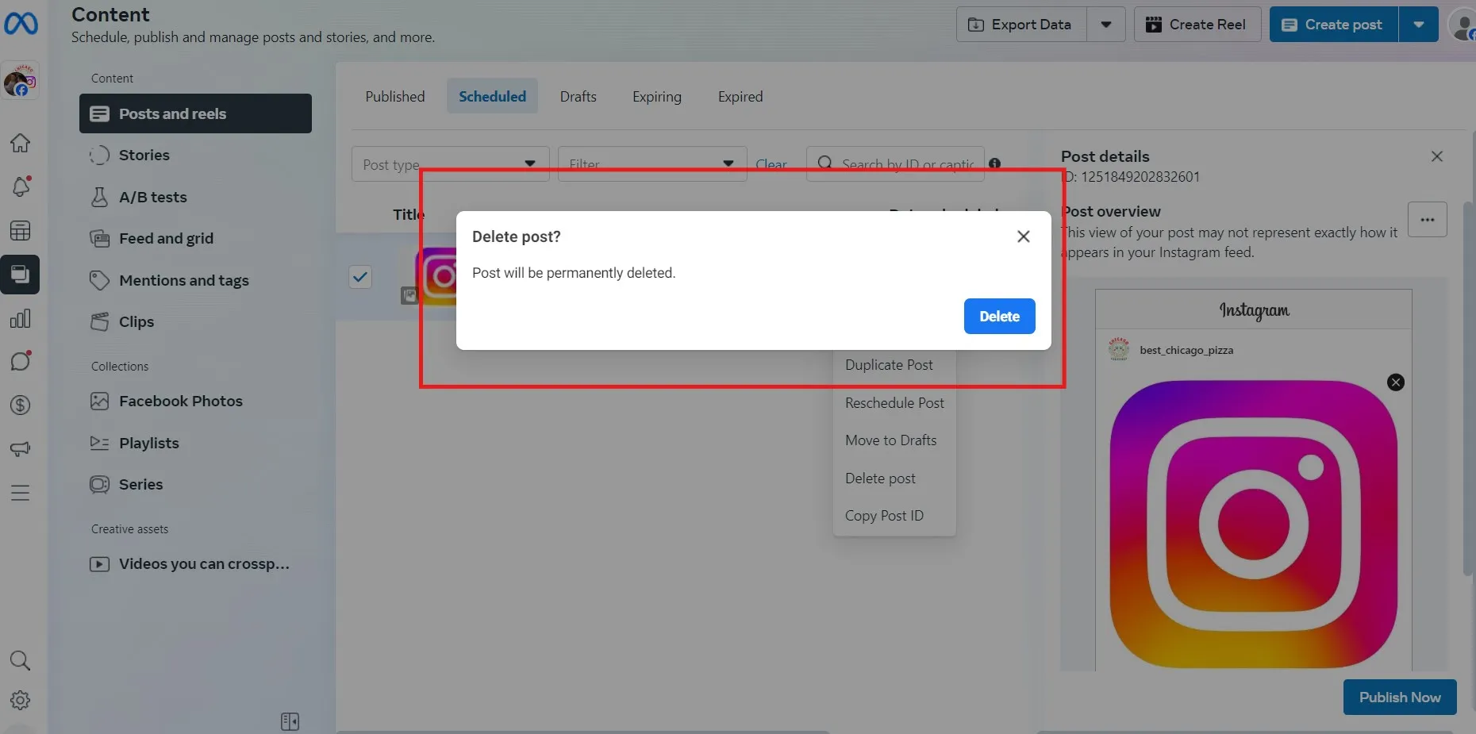Viewport: 1476px width, 734px height.
Task: Open Feed and grid section
Action: click(x=195, y=238)
